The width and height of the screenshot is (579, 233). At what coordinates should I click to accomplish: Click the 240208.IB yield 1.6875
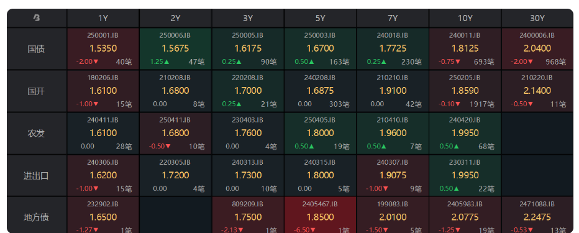pos(320,91)
